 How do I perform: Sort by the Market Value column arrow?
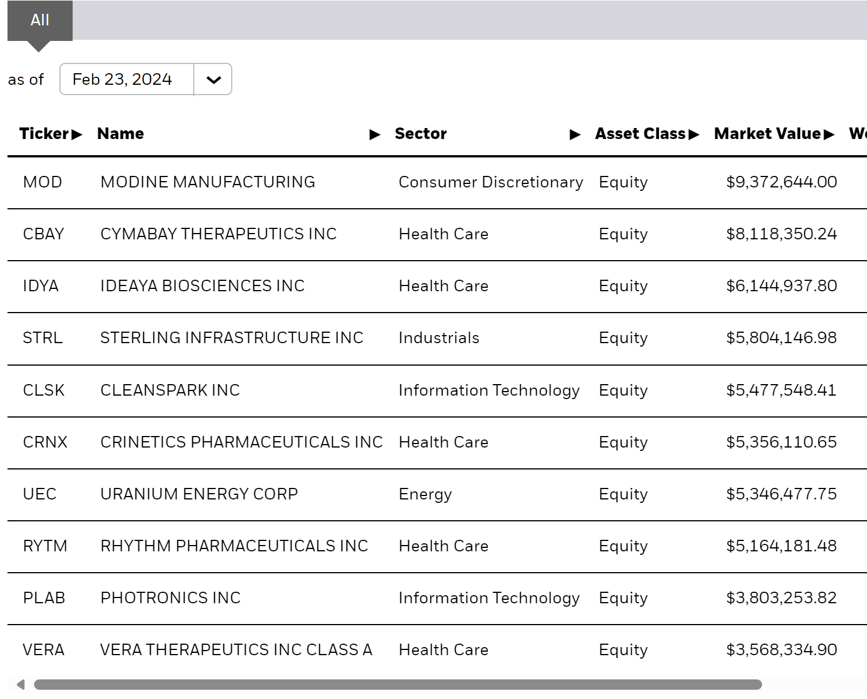[830, 134]
